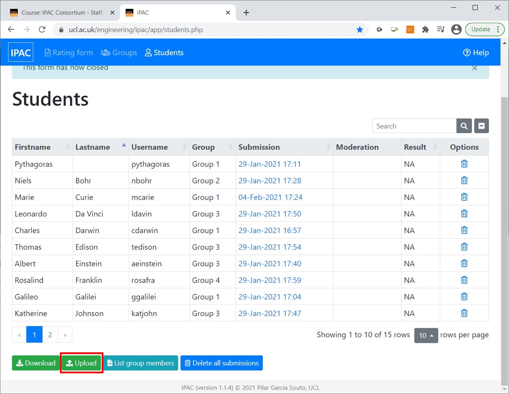Image resolution: width=509 pixels, height=394 pixels.
Task: Click the browser address bar URL
Action: click(136, 30)
